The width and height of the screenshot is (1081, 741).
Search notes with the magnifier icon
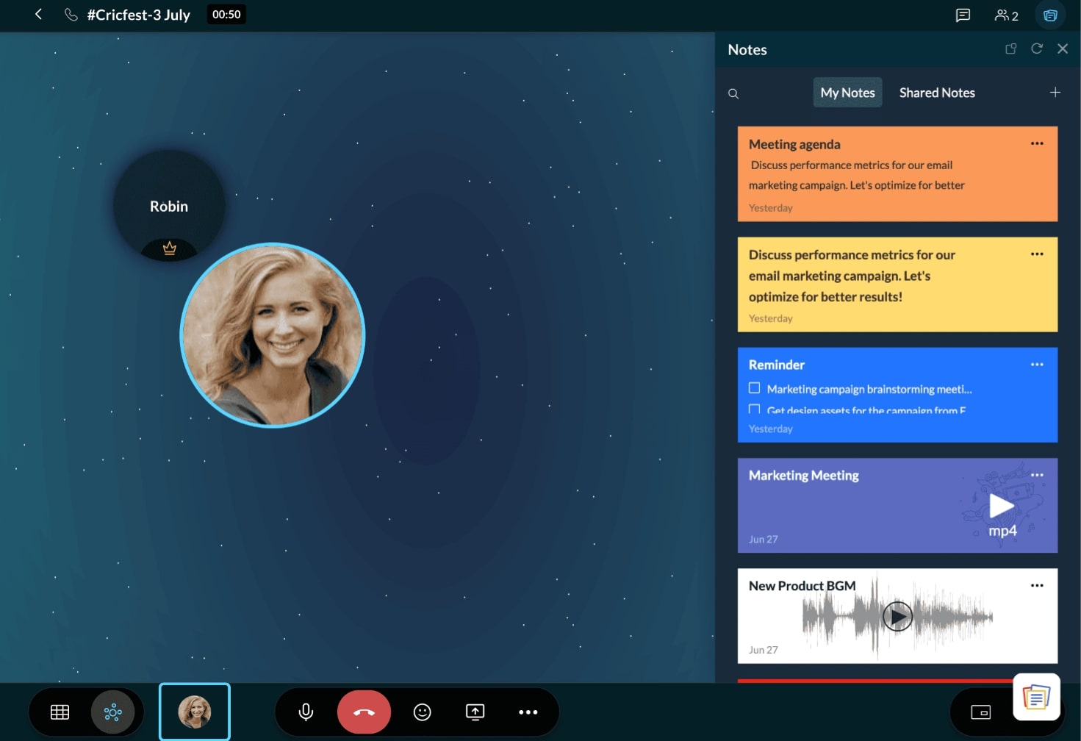[733, 93]
